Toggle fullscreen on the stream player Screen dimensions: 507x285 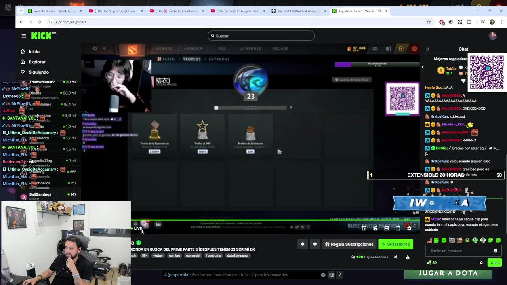[x=398, y=228]
